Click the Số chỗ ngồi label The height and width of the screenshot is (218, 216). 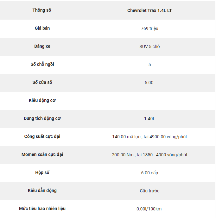[x=42, y=64]
